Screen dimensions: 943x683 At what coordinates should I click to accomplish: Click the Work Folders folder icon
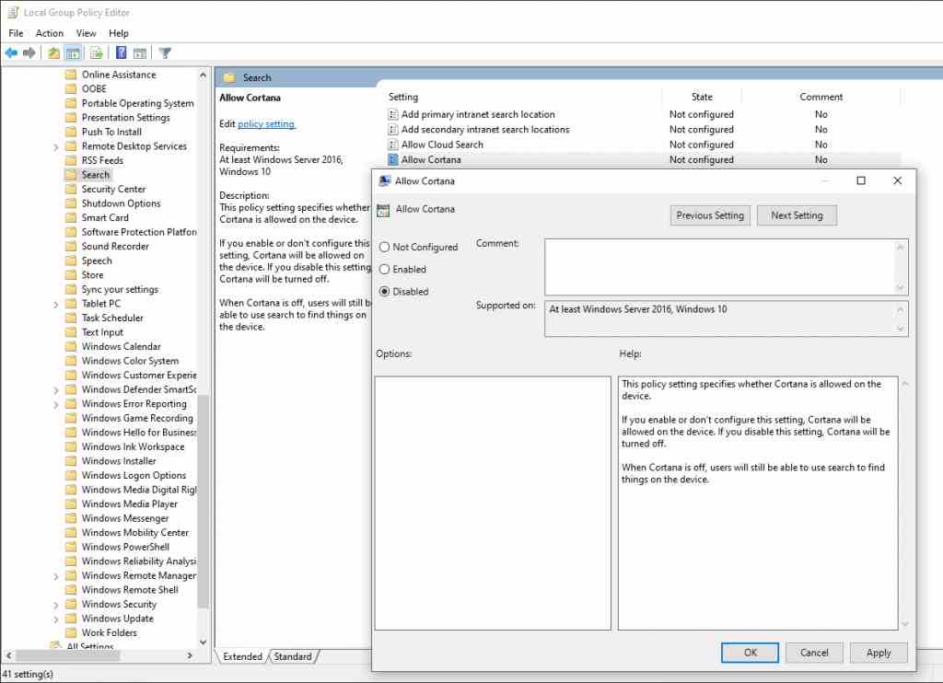(71, 633)
